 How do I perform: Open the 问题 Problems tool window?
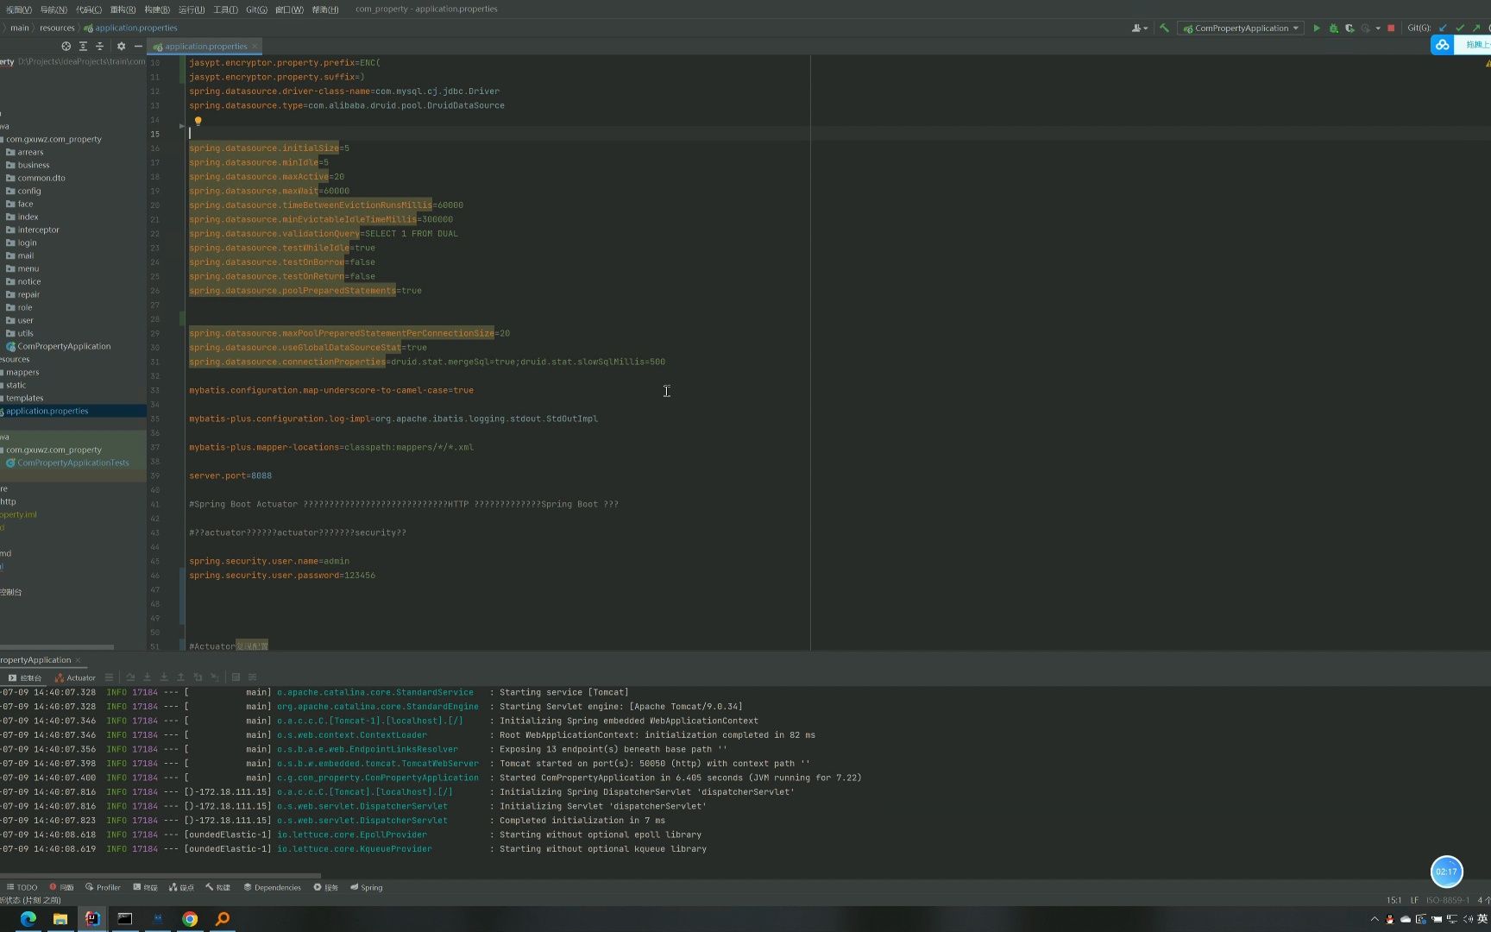tap(61, 887)
